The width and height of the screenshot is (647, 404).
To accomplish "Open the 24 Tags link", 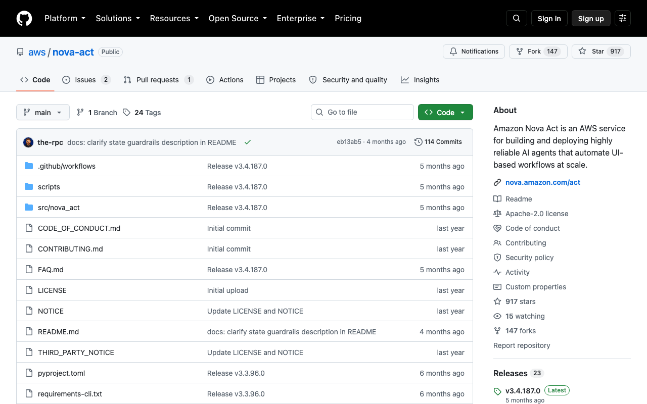I will coord(142,113).
